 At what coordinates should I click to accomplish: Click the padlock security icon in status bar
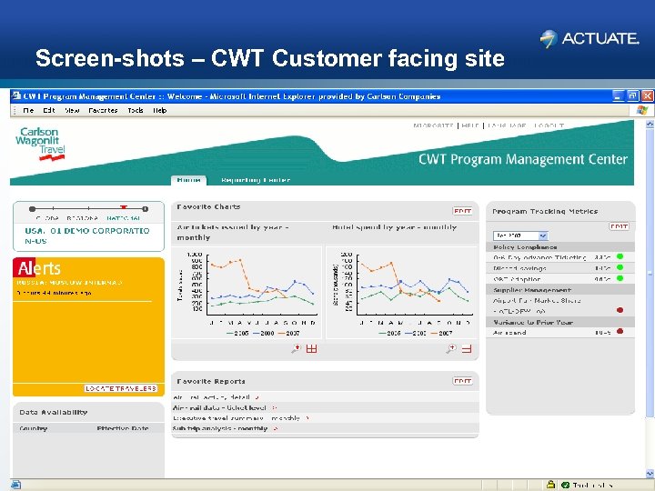click(551, 485)
